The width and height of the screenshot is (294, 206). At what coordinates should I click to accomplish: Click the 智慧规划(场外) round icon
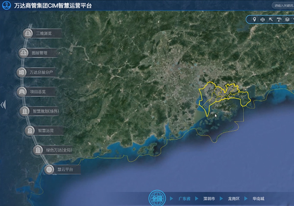click(x=24, y=111)
